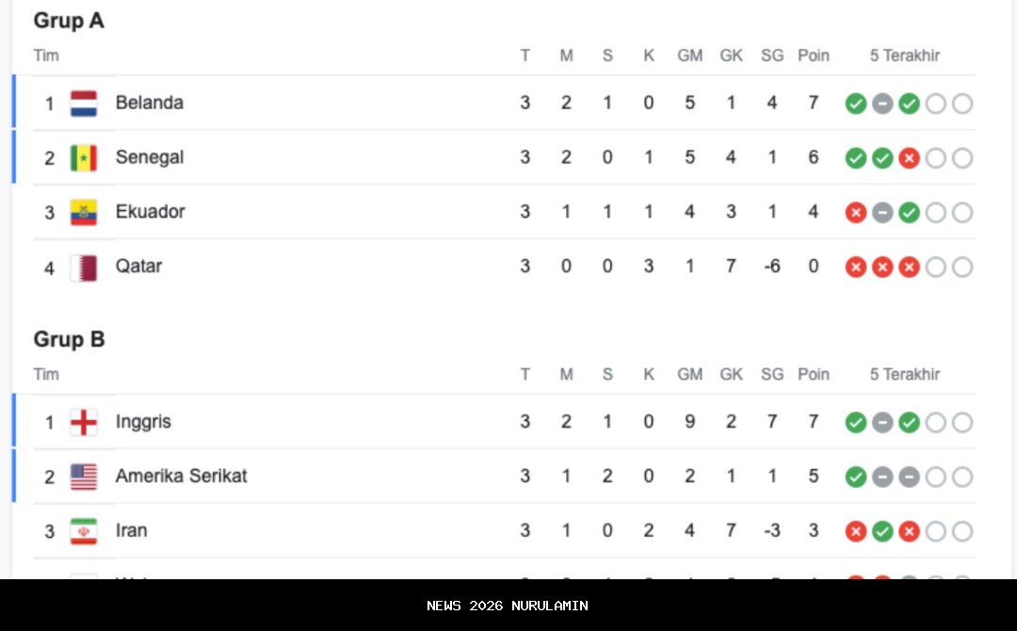Click Belanda's first green win indicator
1017x631 pixels.
point(855,104)
